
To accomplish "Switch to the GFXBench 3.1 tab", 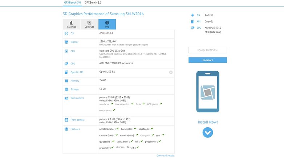I will click(x=93, y=3).
